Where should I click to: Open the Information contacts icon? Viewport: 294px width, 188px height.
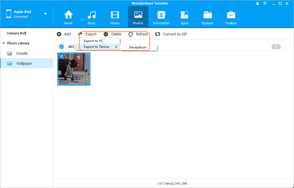[x=161, y=15]
